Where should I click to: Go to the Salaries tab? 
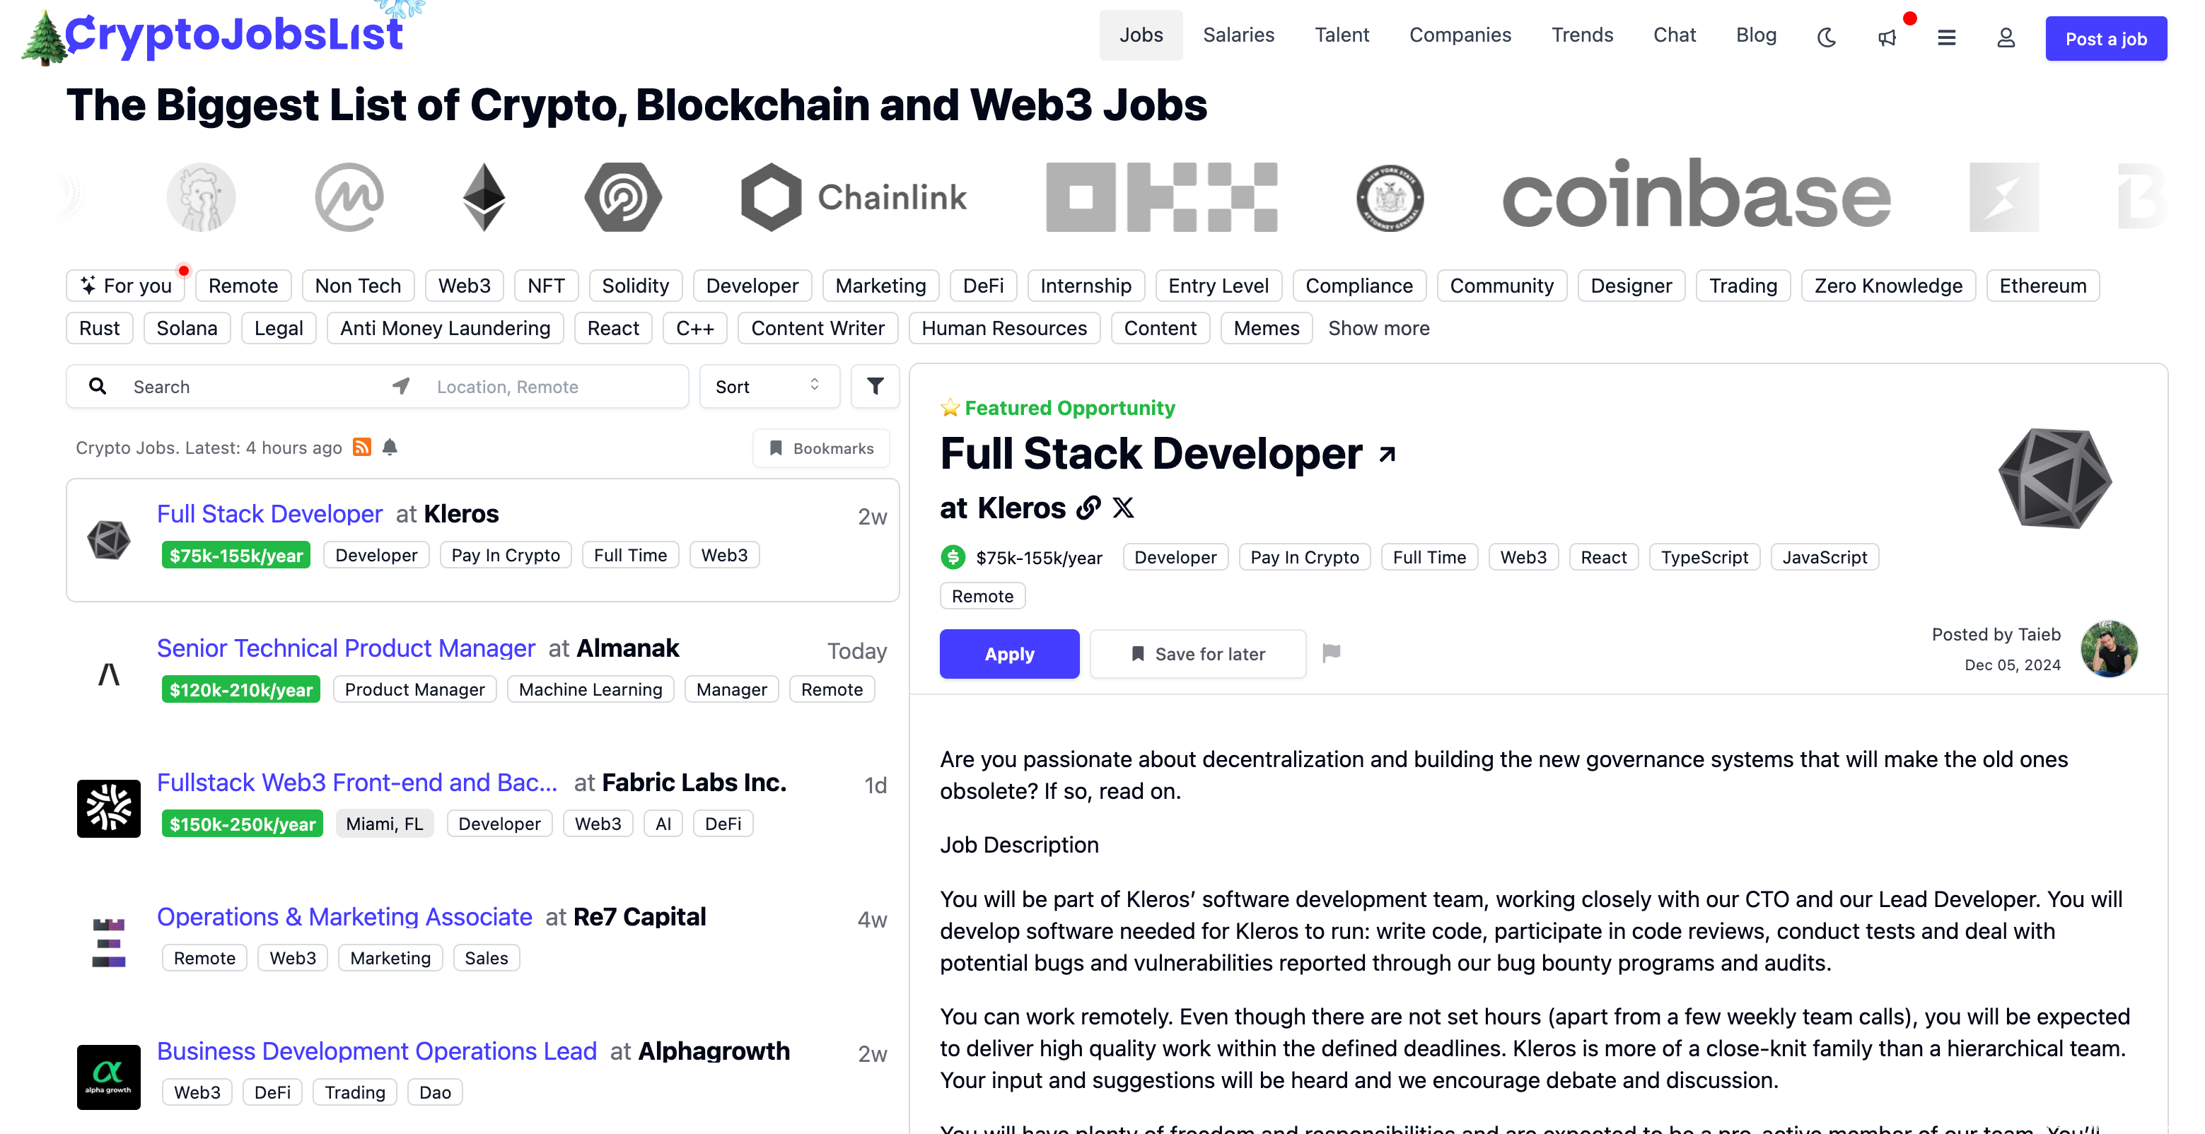pos(1238,35)
